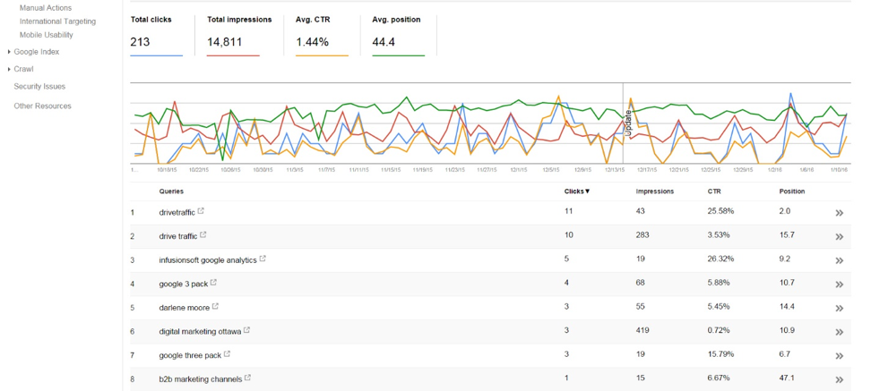This screenshot has width=871, height=391.
Task: Open external link icon beside drivetraffic query
Action: tap(201, 211)
